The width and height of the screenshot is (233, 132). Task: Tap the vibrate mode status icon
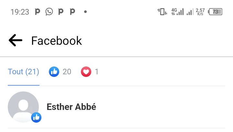click(162, 12)
